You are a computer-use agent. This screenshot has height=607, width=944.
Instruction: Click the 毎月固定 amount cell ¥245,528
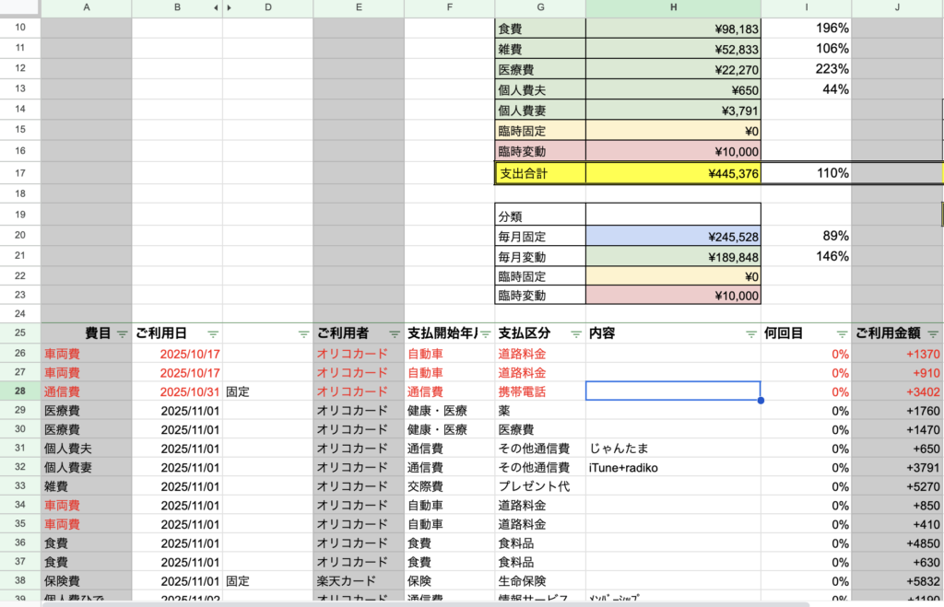click(673, 236)
